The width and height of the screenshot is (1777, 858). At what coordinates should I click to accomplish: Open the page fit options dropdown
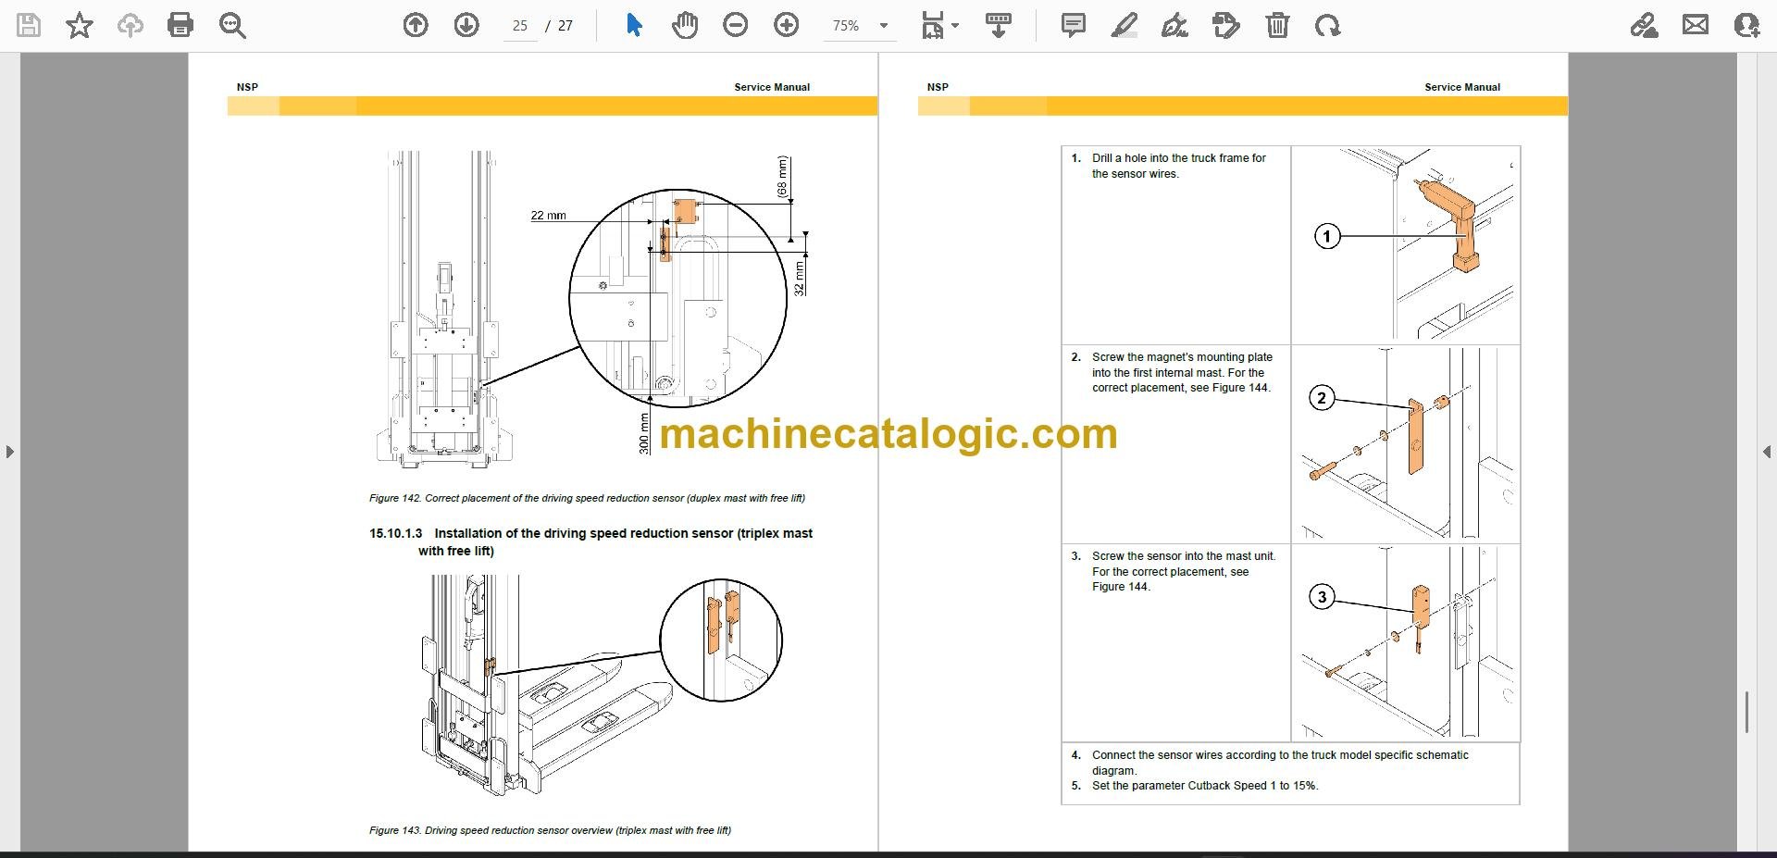[940, 25]
